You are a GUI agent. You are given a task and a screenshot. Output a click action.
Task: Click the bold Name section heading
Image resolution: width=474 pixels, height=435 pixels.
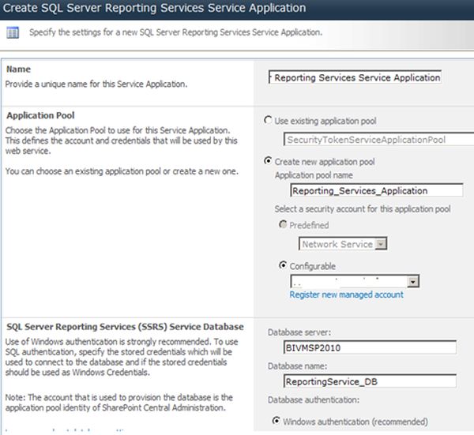[x=18, y=70]
